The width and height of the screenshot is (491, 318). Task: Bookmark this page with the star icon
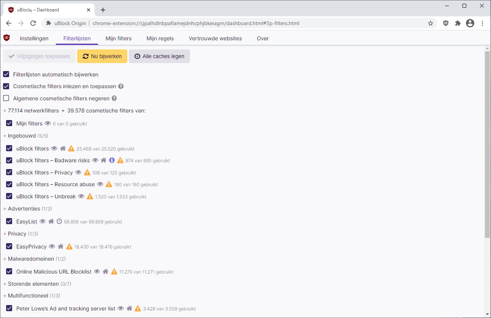pos(431,23)
